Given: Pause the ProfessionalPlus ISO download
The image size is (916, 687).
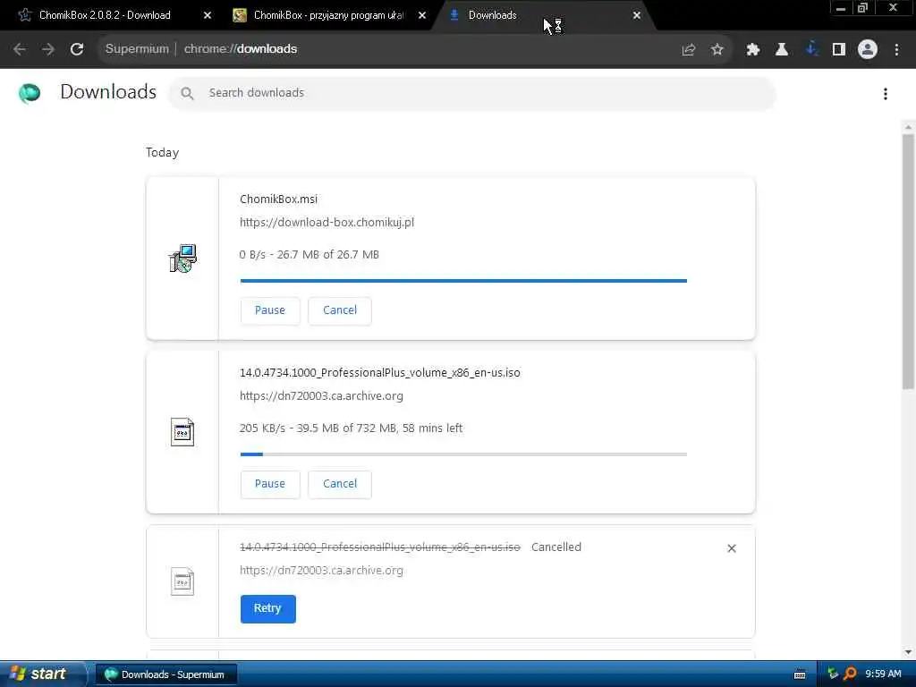Looking at the screenshot, I should 270,484.
